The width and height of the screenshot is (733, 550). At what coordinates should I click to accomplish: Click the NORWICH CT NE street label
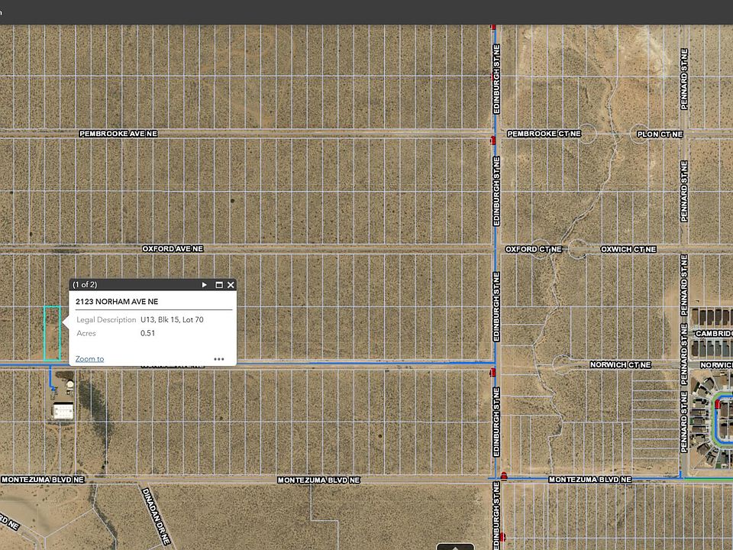(x=620, y=365)
